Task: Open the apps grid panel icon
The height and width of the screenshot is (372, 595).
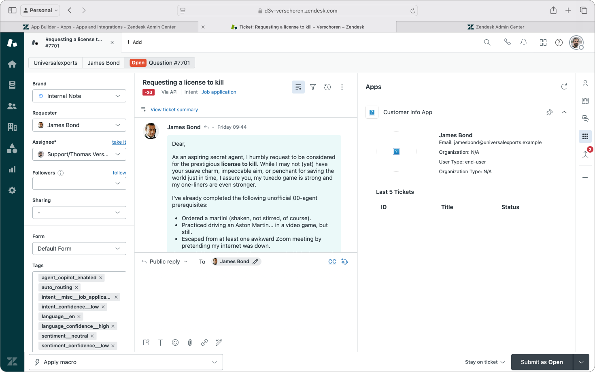Action: point(585,136)
